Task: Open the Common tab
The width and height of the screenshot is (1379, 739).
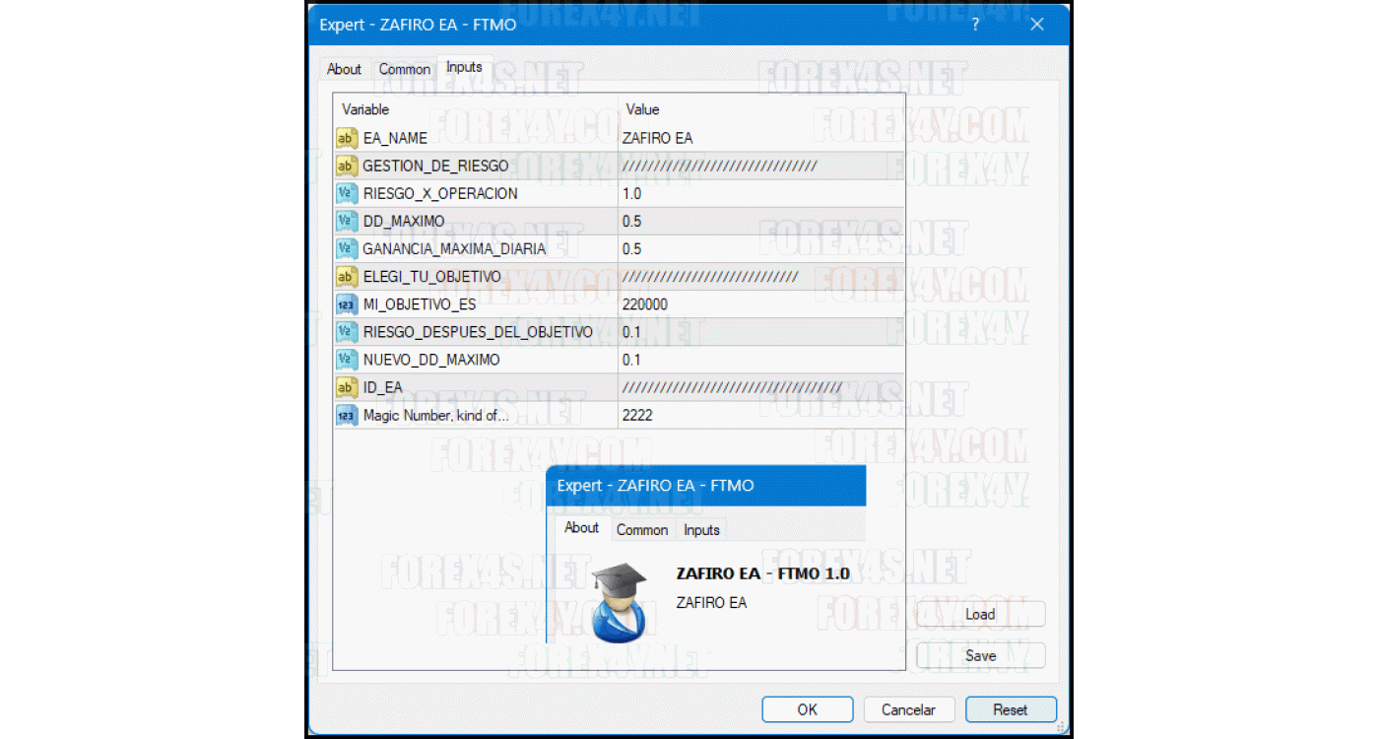Action: tap(404, 69)
